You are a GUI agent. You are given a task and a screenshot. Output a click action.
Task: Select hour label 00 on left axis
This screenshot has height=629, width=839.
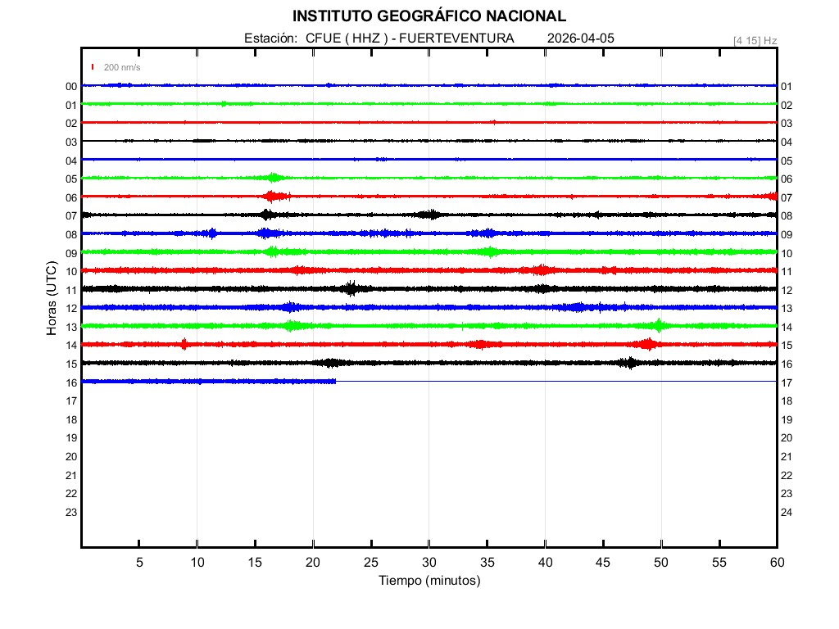click(71, 87)
